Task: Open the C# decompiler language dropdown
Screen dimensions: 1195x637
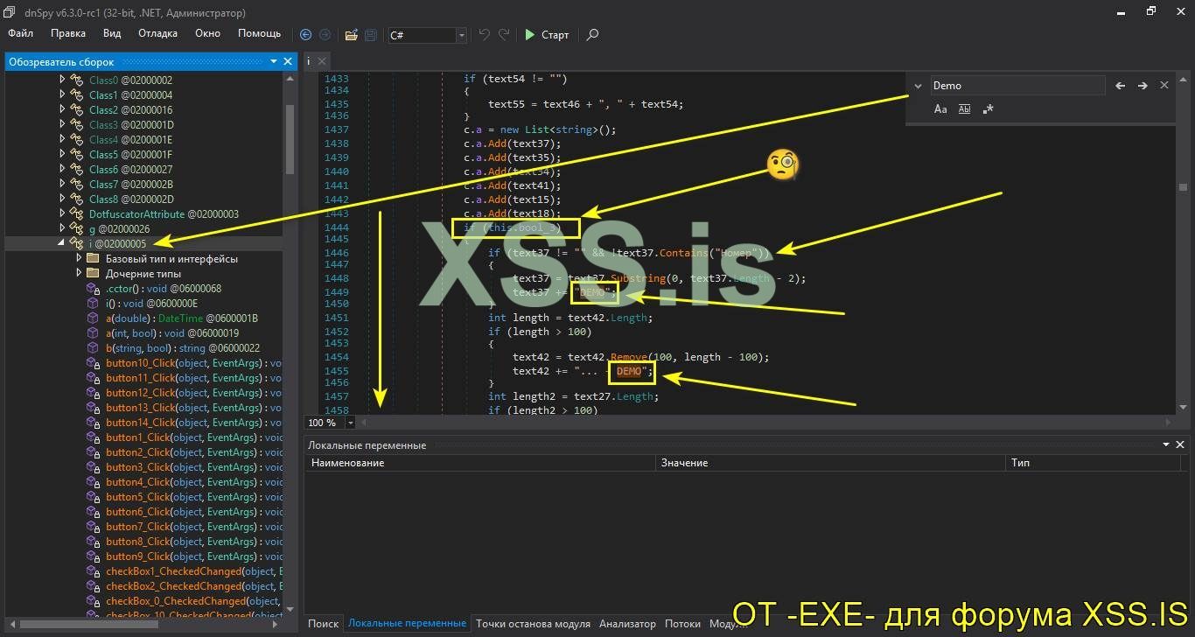Action: [461, 35]
